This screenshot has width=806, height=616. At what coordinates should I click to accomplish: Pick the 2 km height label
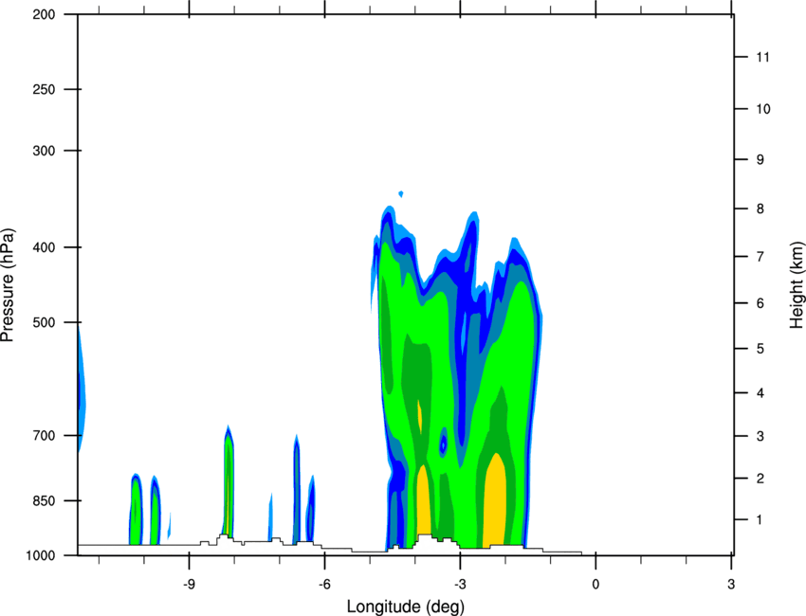coord(760,479)
